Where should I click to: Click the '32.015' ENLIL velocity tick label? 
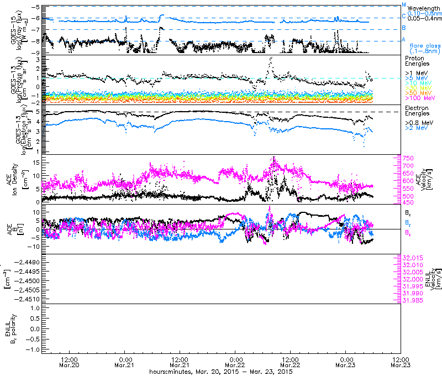pyautogui.click(x=413, y=258)
